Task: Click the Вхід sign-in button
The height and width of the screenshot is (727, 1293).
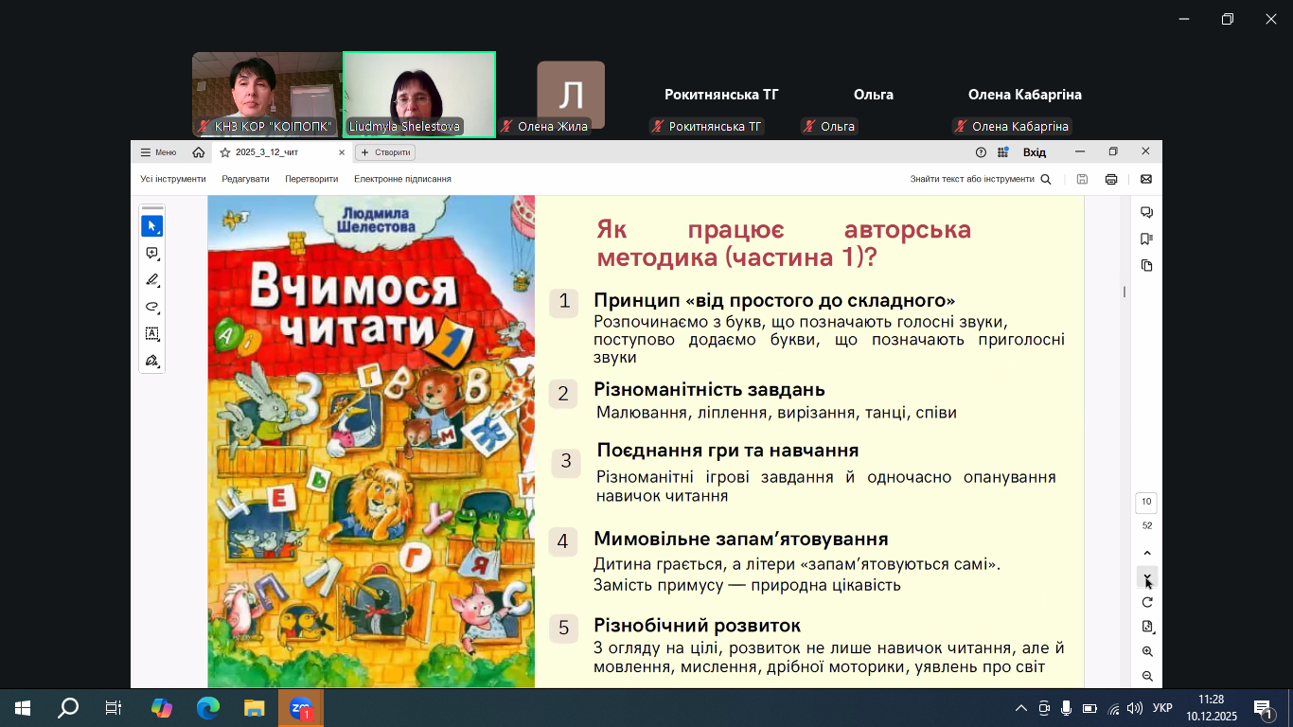Action: 1035,152
